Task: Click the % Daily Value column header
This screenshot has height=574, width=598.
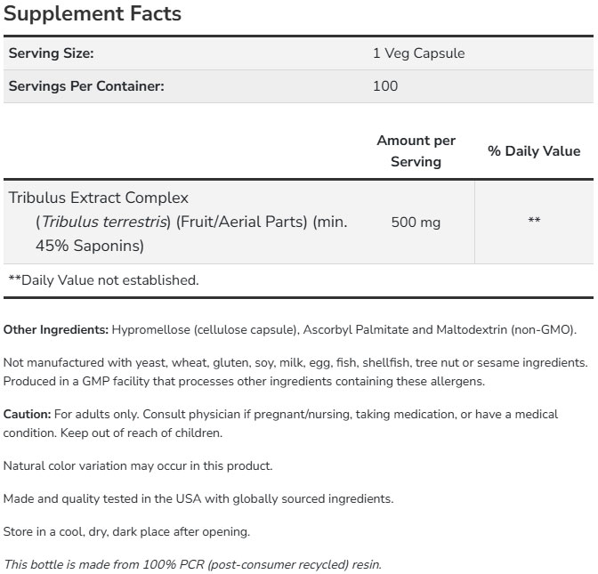Action: coord(534,151)
